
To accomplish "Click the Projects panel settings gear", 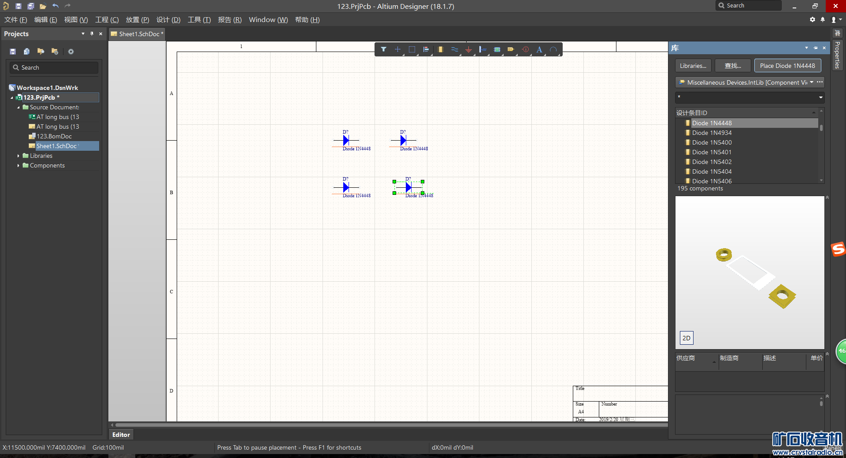I will (70, 52).
